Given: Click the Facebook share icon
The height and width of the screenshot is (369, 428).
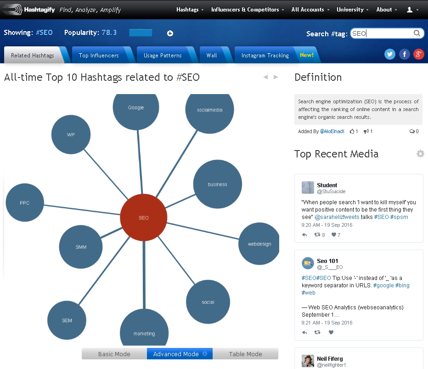Looking at the screenshot, I should [x=404, y=54].
